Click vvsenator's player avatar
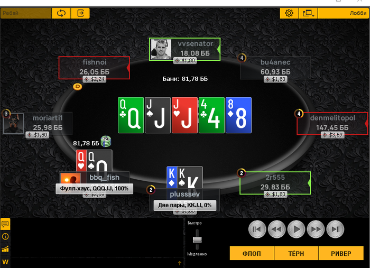 161,49
